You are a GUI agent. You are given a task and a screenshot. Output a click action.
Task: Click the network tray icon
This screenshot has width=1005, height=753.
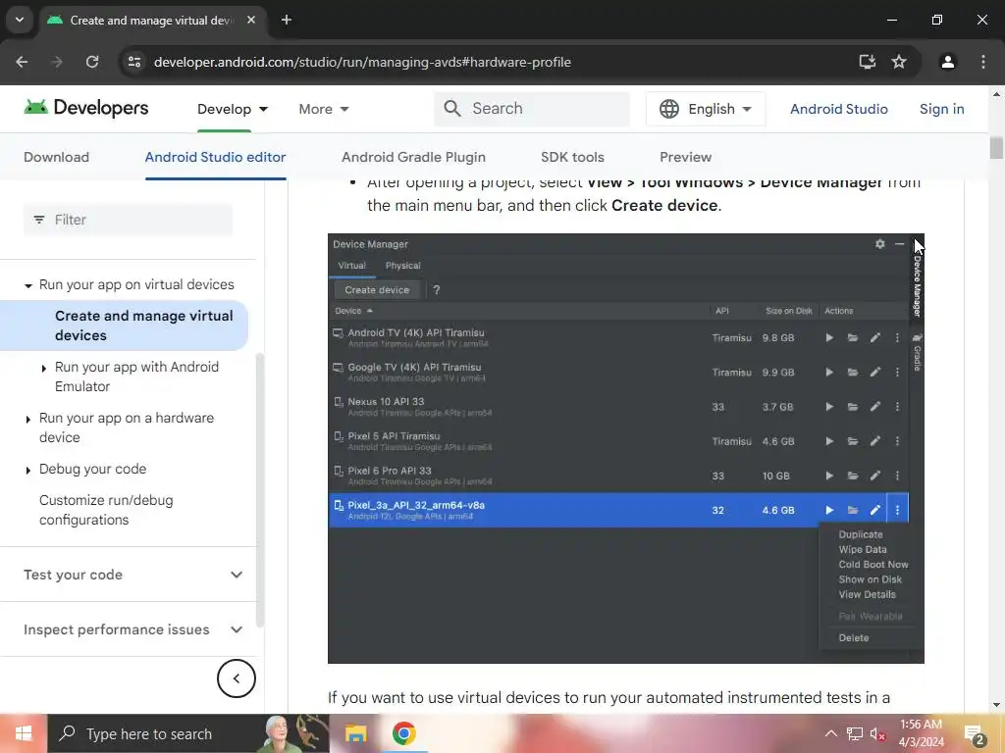(855, 733)
